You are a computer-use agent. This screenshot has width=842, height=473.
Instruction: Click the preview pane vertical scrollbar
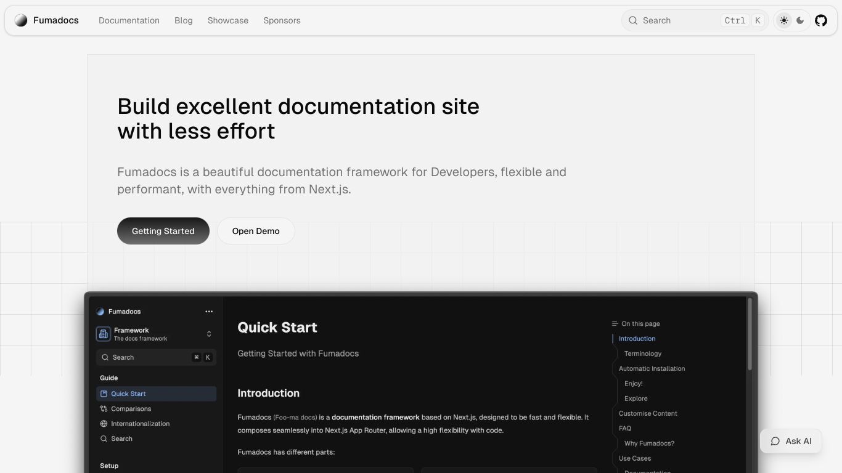click(x=750, y=334)
